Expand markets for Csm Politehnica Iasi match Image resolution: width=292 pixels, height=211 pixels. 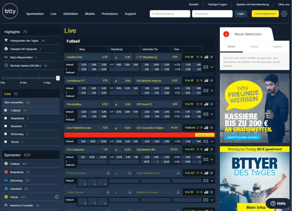(212, 142)
